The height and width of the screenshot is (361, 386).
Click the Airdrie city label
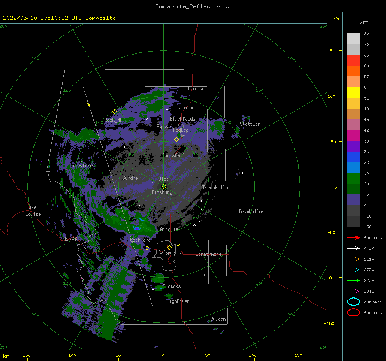click(169, 229)
